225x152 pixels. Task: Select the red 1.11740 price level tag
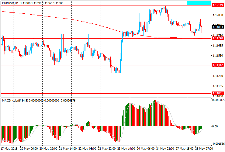click(218, 39)
